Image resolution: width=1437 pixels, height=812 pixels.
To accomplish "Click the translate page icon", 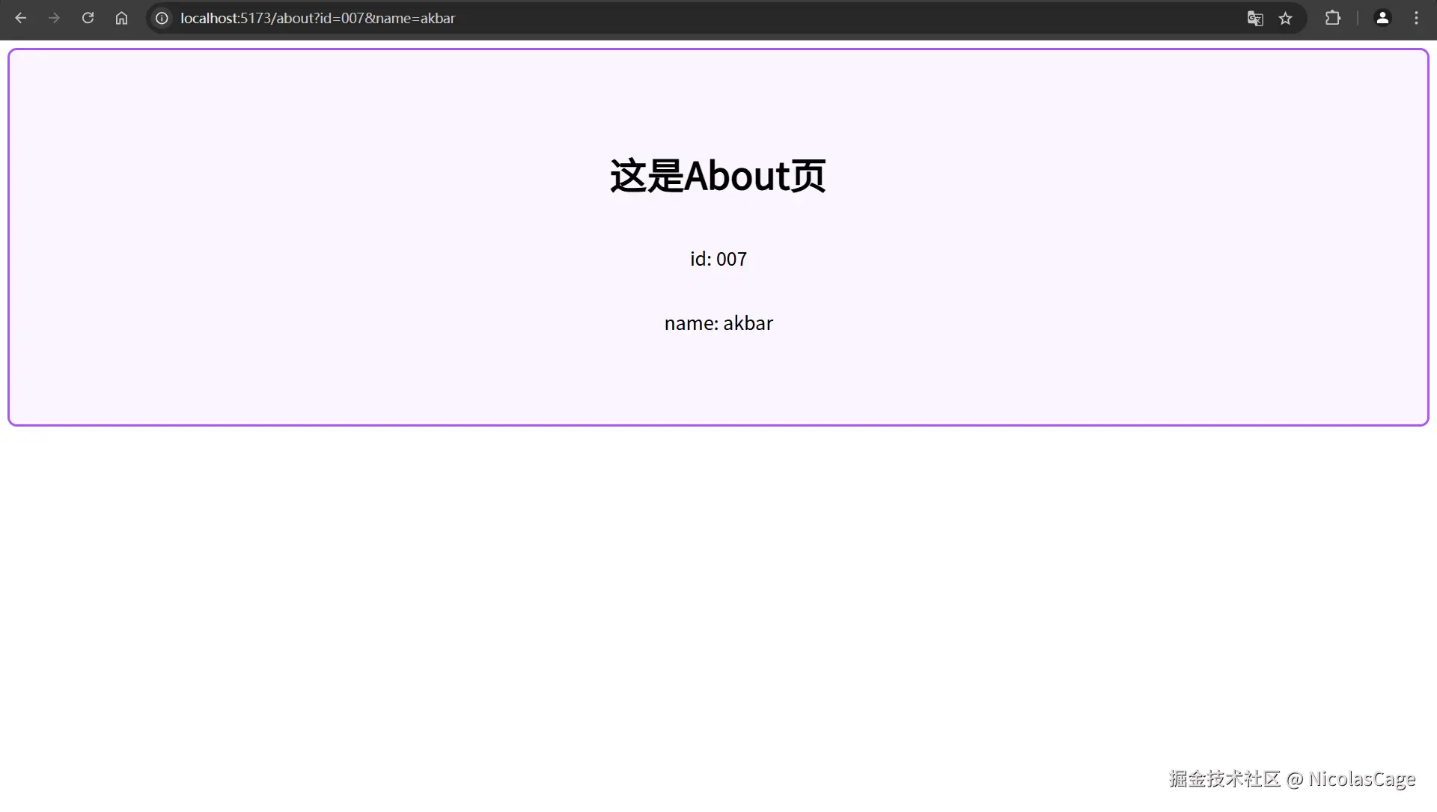I will [1255, 19].
